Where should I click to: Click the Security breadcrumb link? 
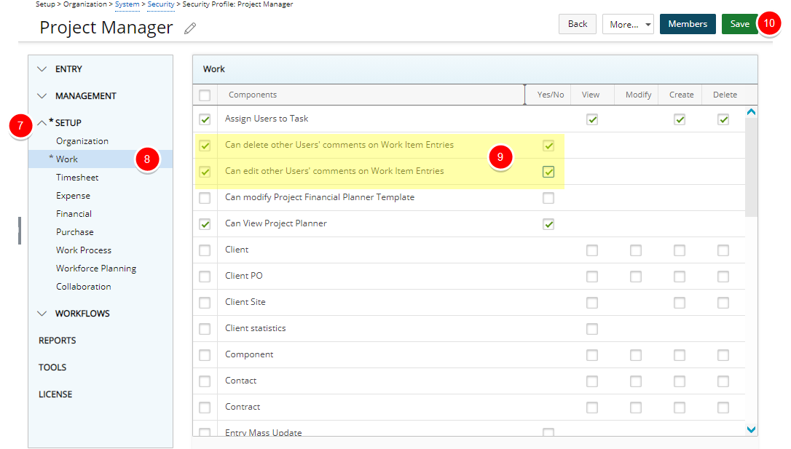161,4
